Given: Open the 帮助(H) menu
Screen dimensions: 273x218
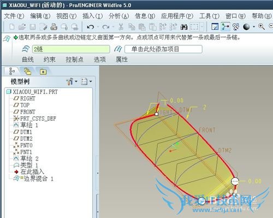Looking at the screenshot, I should (262, 16).
